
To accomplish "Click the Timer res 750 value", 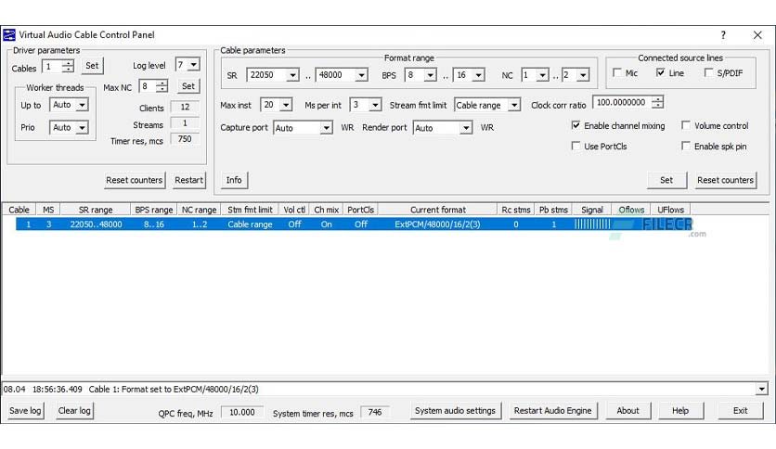I will [185, 139].
